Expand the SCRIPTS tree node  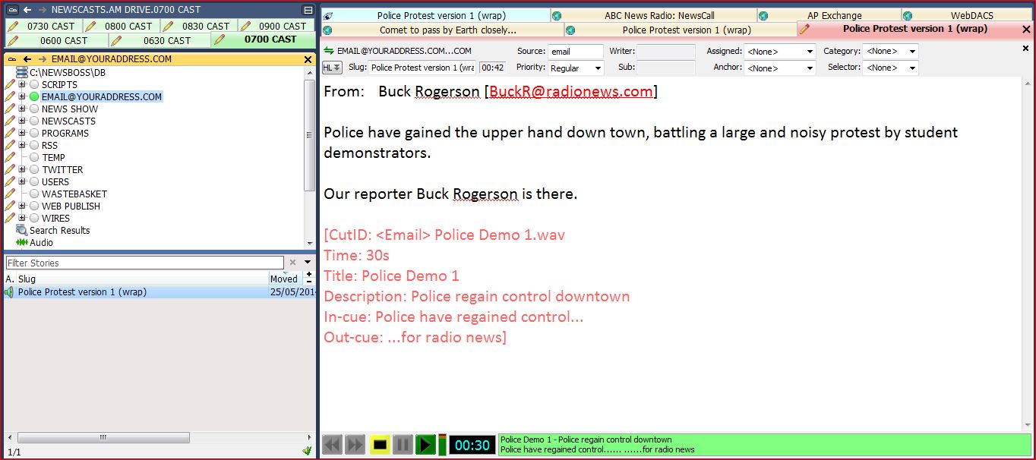(x=22, y=84)
